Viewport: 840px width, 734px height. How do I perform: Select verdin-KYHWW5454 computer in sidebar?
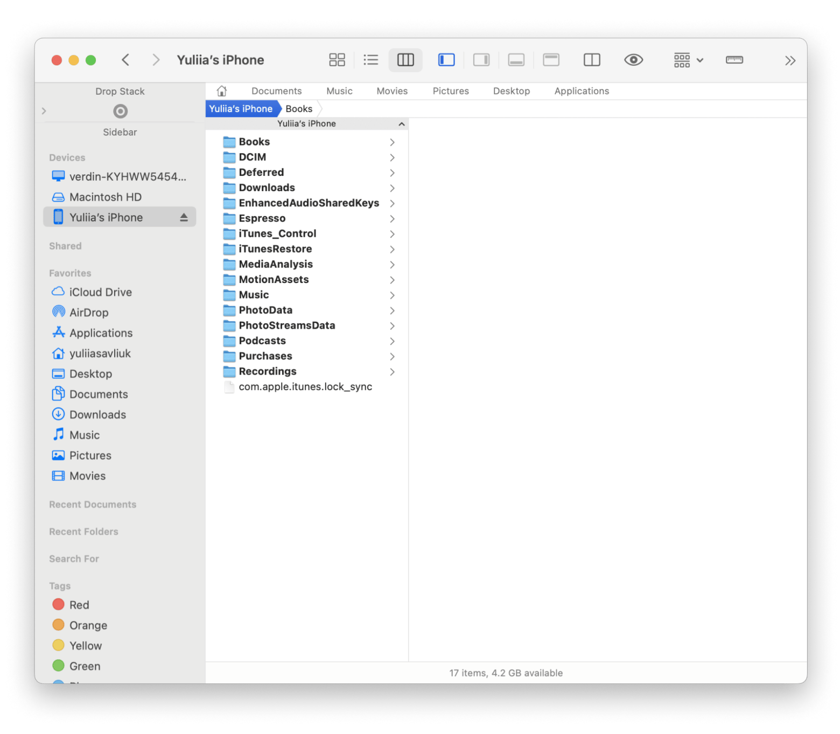120,177
